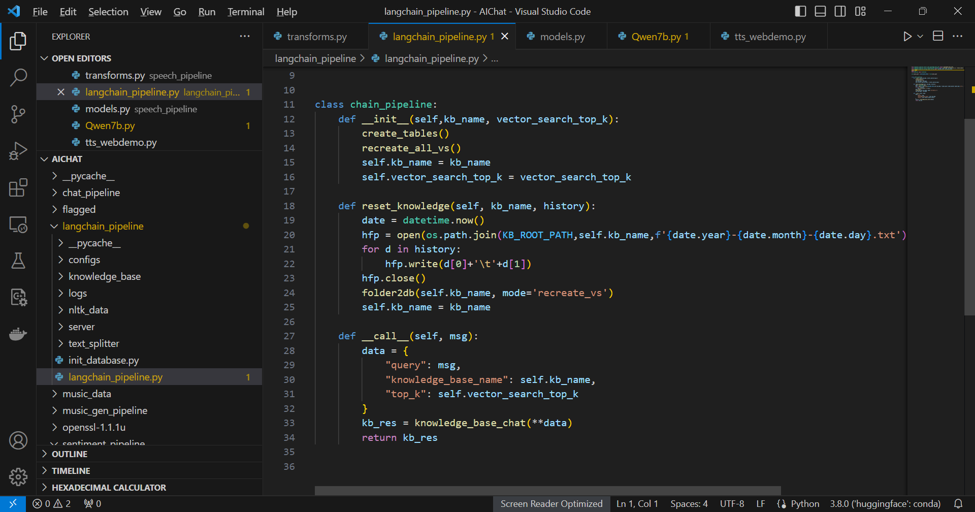Viewport: 975px width, 512px height.
Task: Open the Remote Explorer icon
Action: click(18, 224)
